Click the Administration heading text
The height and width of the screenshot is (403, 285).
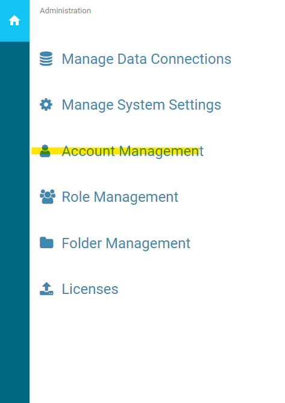pos(65,10)
